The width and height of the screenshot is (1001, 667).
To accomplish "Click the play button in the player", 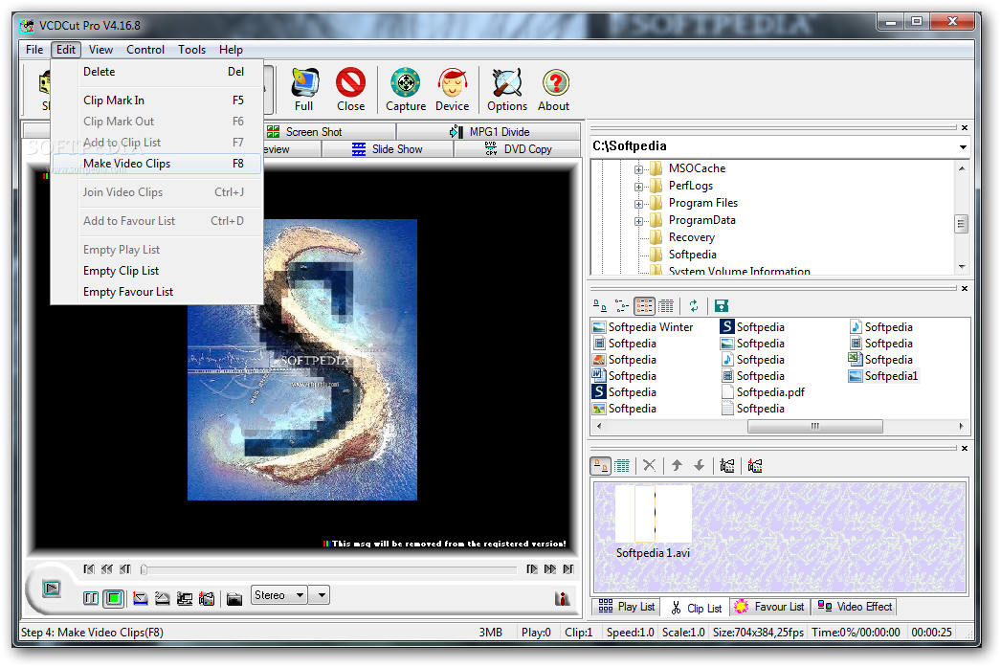I will [51, 588].
